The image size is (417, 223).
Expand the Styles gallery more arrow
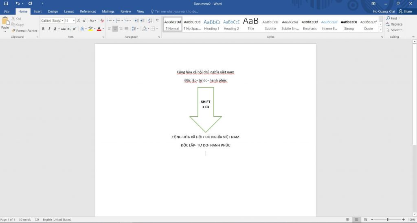click(381, 30)
